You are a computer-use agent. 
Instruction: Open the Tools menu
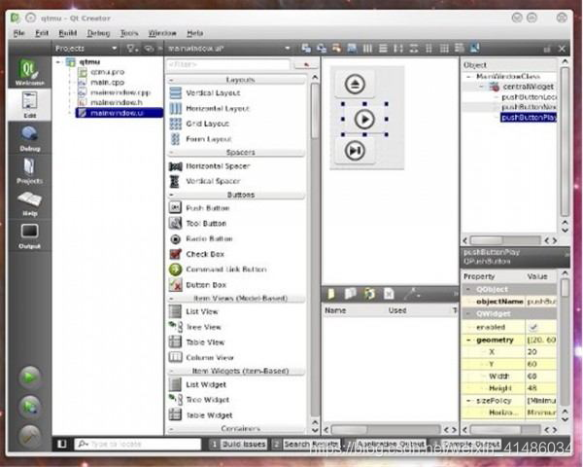[129, 33]
